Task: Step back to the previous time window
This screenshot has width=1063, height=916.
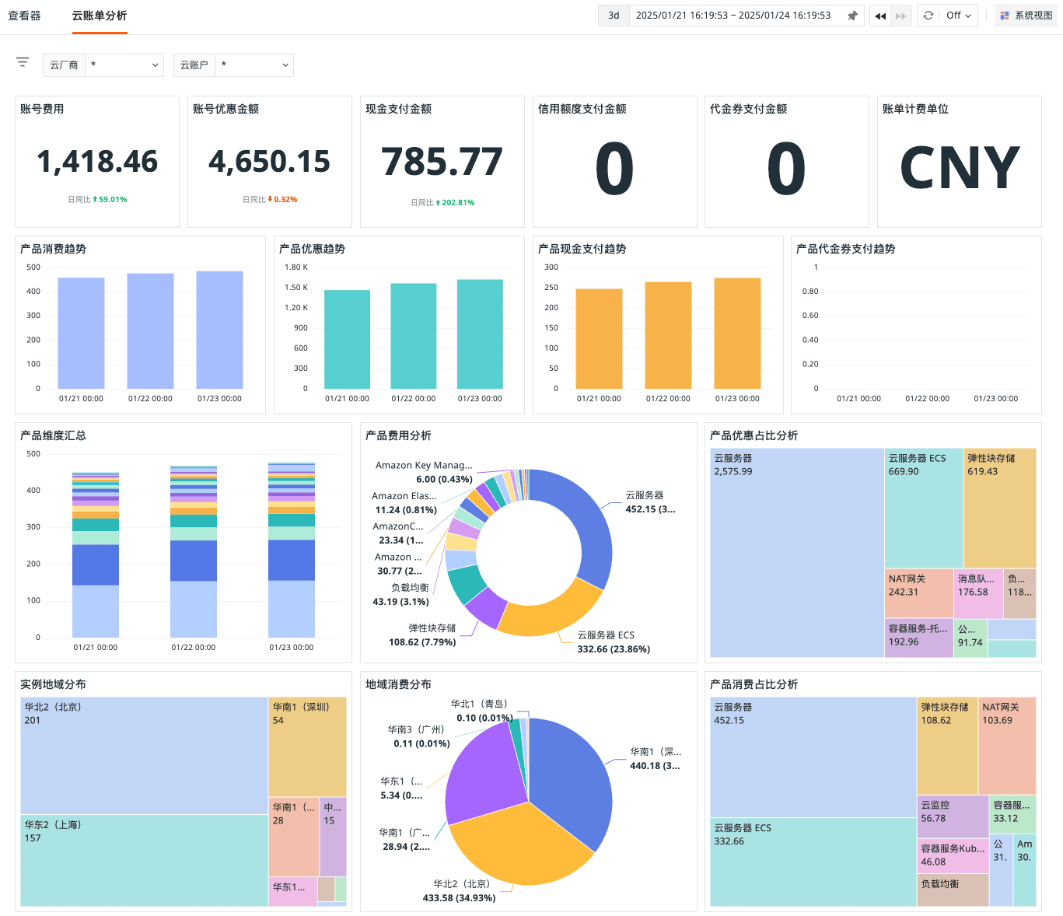Action: pyautogui.click(x=880, y=16)
